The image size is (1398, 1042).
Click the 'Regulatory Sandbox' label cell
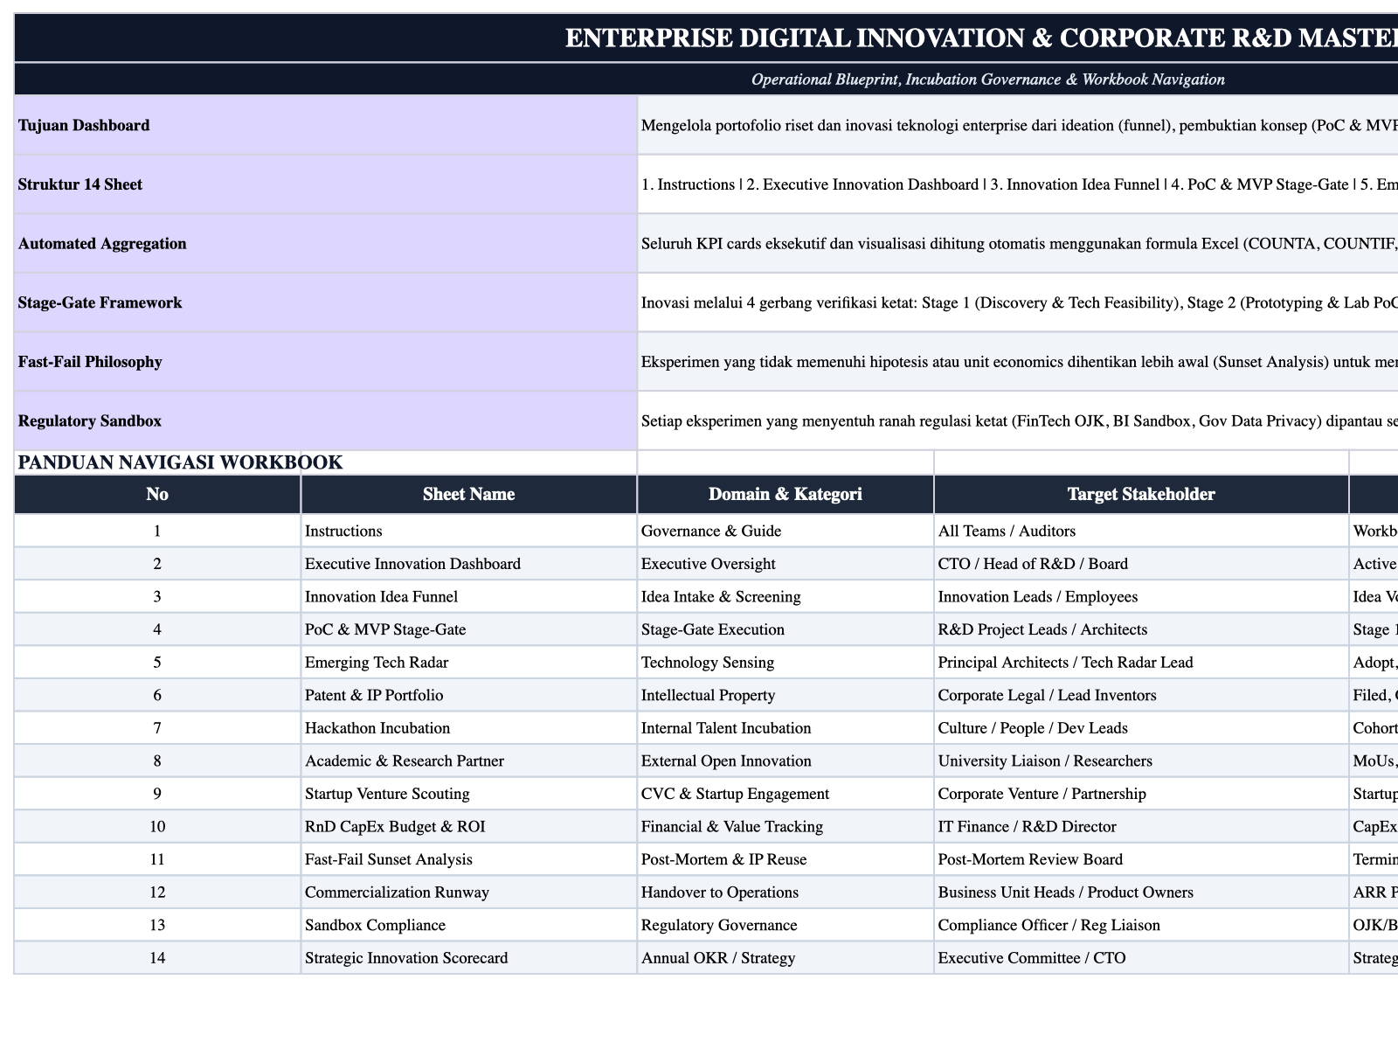tap(326, 420)
